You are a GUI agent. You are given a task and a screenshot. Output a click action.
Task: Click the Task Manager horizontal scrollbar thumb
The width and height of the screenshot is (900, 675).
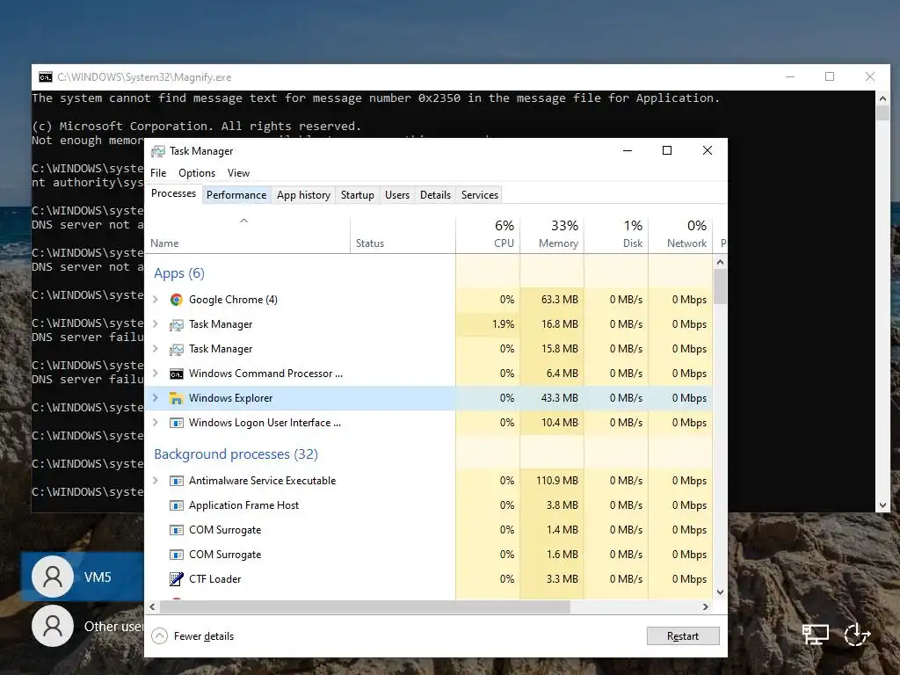(365, 606)
